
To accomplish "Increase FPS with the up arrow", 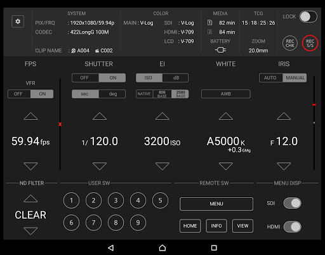I will click(30, 116).
